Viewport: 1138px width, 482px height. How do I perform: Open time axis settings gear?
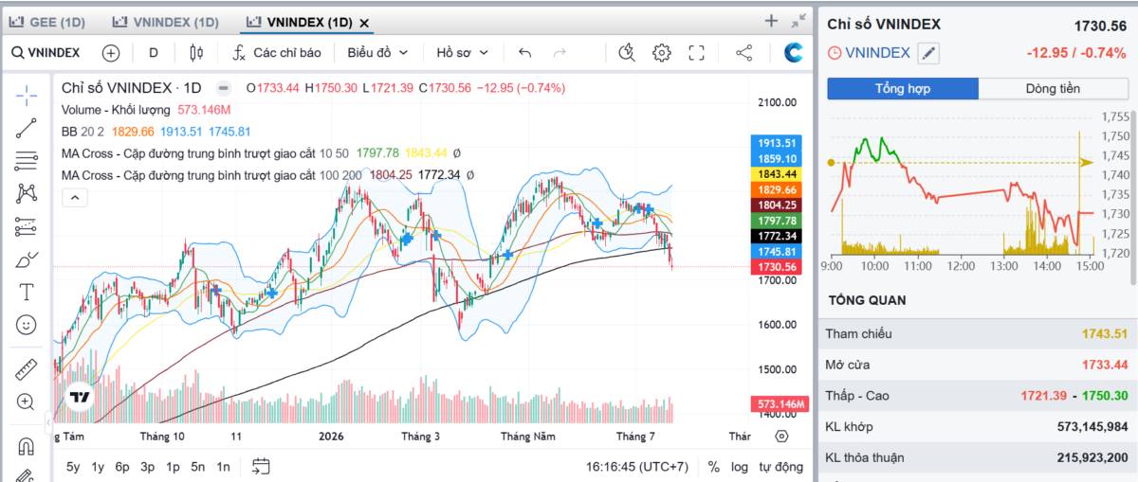pyautogui.click(x=781, y=437)
